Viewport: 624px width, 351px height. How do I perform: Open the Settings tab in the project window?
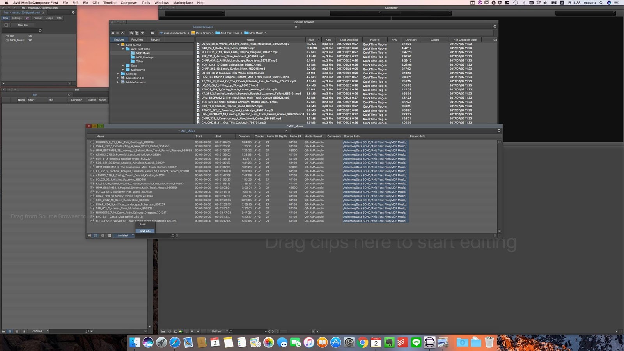(17, 18)
